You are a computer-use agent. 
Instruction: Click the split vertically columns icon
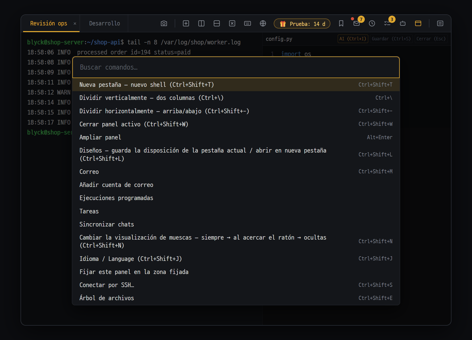[201, 24]
